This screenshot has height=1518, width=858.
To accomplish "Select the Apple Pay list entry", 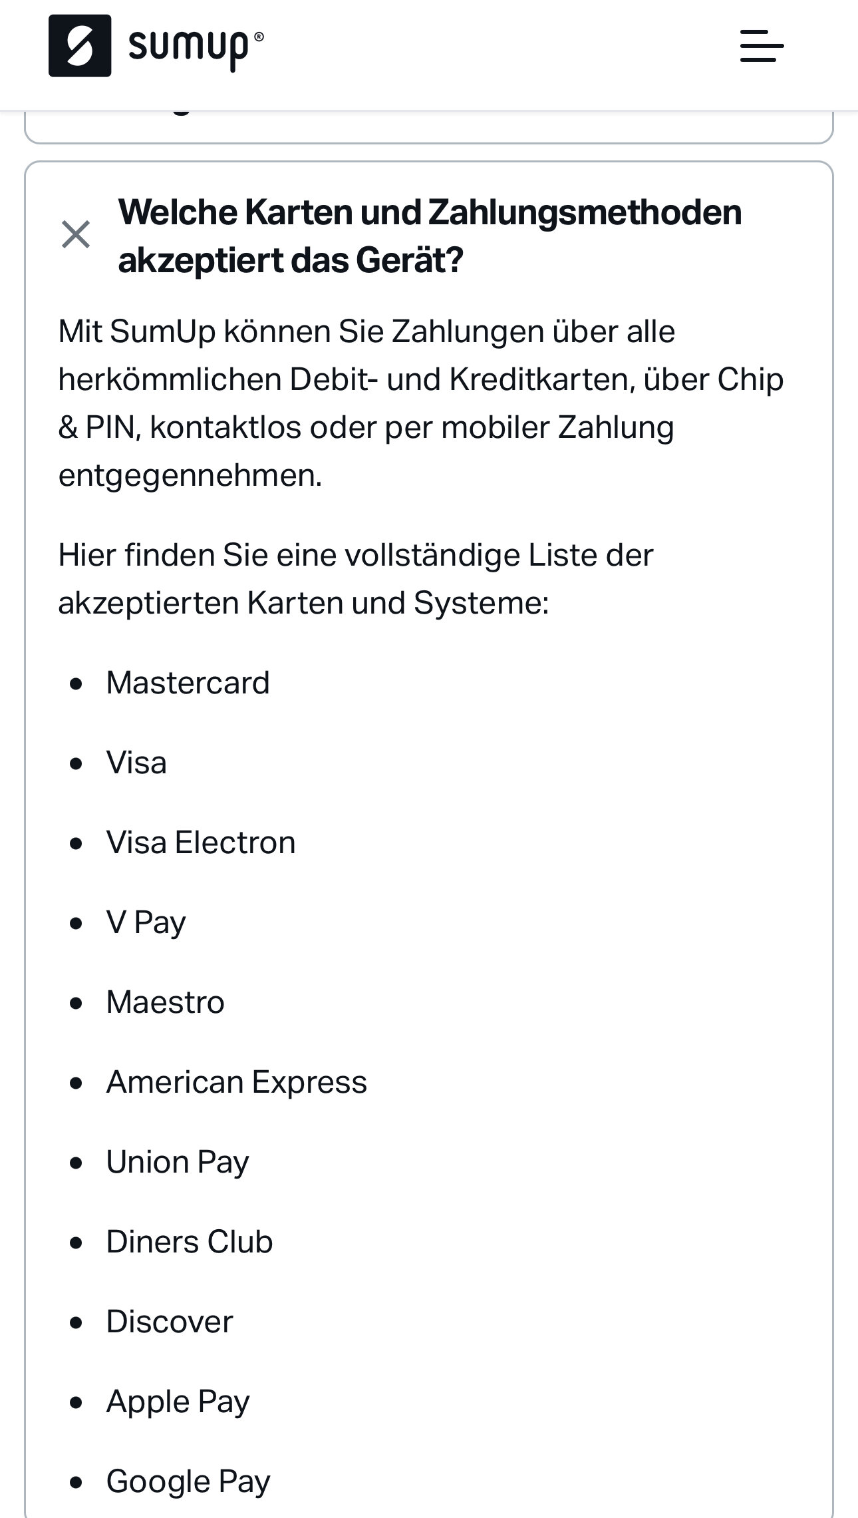I will [x=178, y=1402].
